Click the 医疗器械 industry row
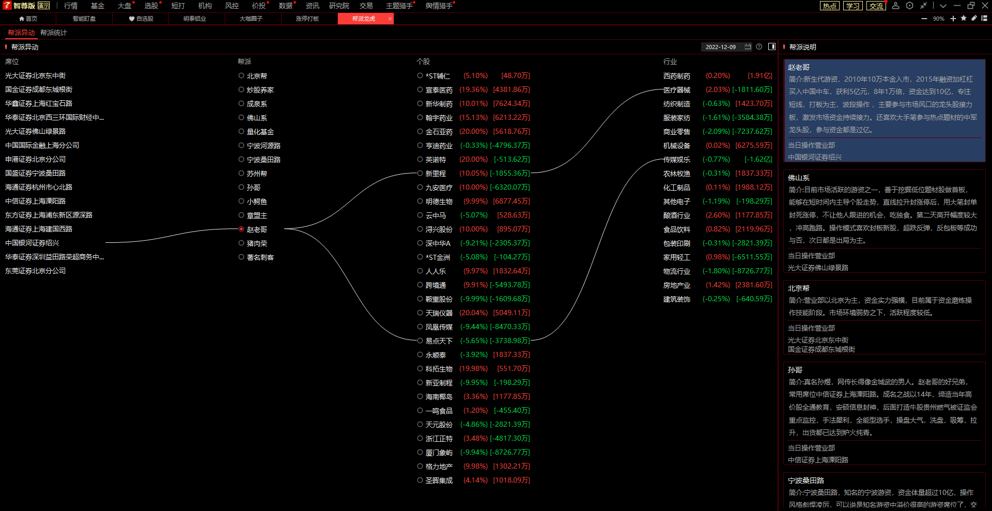Image resolution: width=992 pixels, height=511 pixels. pos(718,90)
